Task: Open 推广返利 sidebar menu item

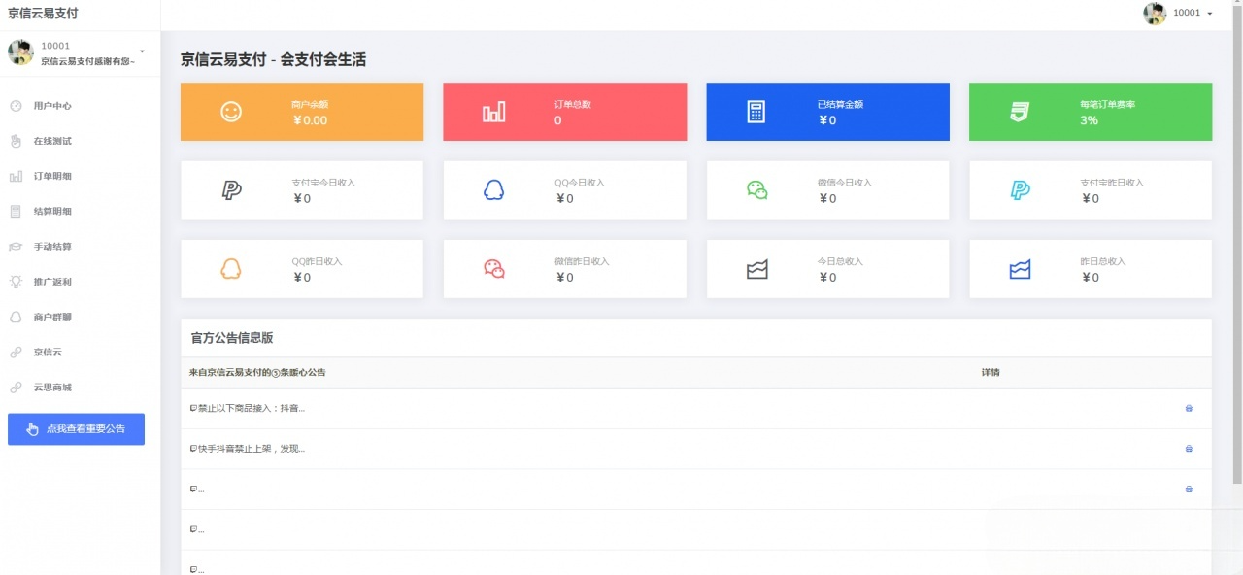Action: pos(52,282)
